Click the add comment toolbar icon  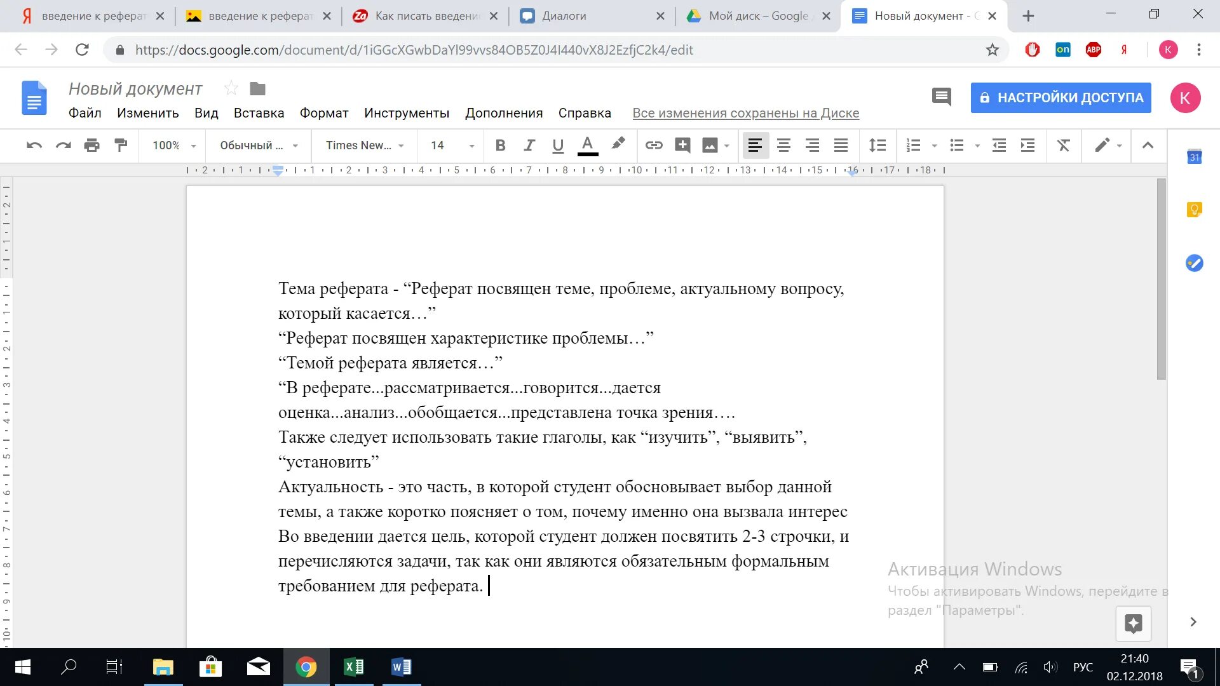[682, 145]
